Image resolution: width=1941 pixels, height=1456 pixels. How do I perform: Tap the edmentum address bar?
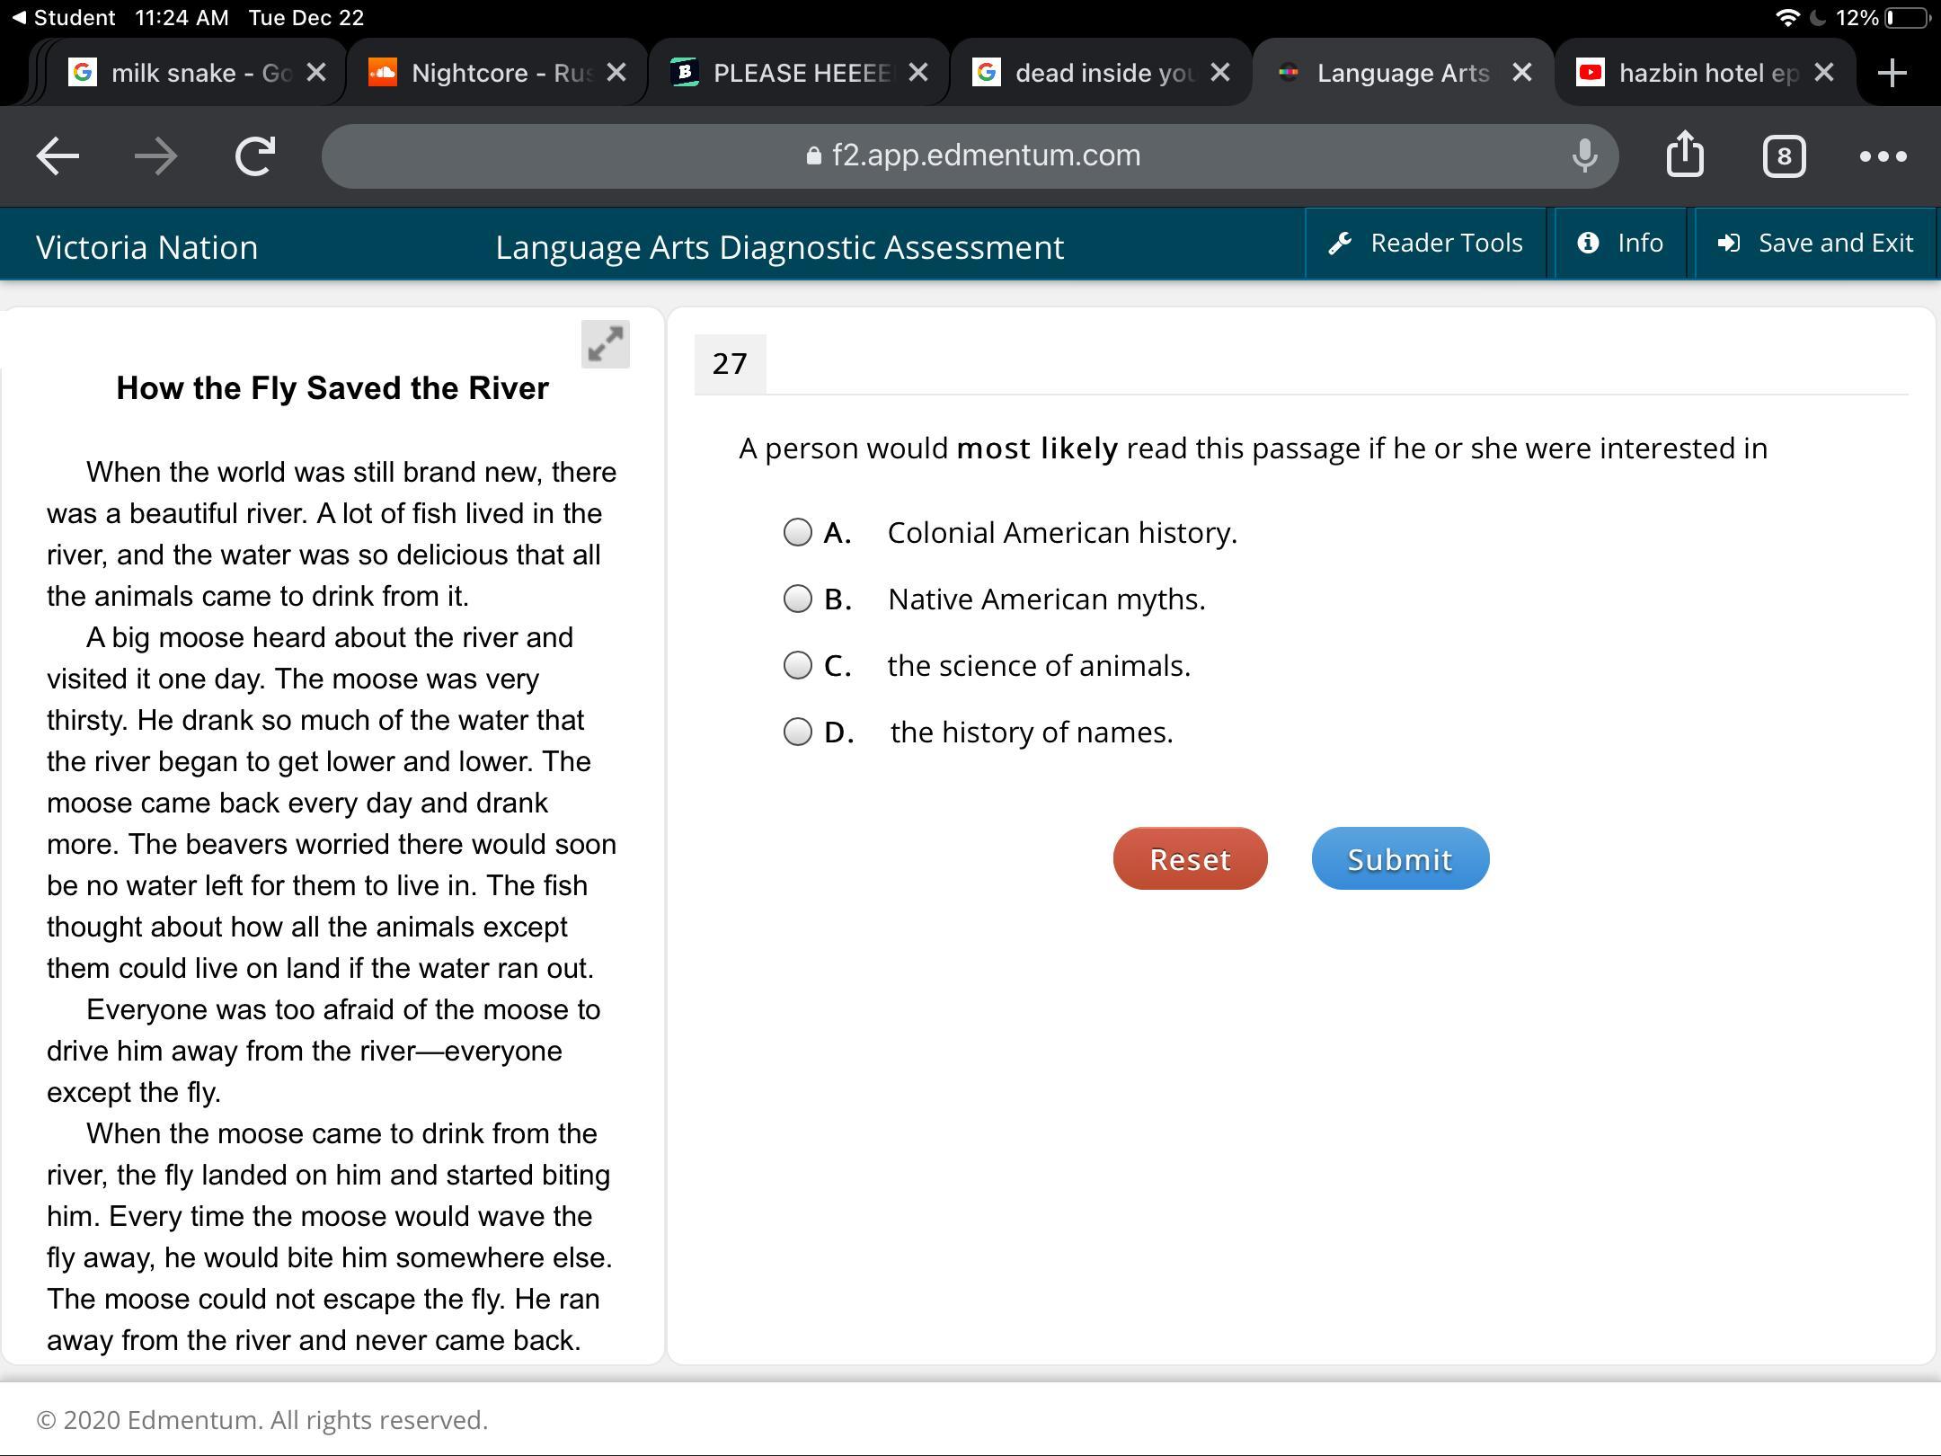(x=970, y=156)
